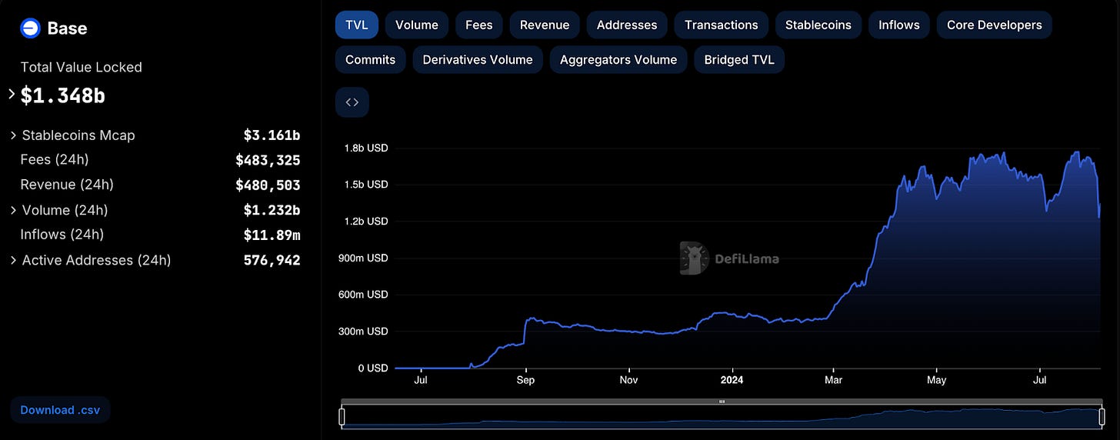
Task: Click the Mar label on time axis
Action: click(833, 380)
